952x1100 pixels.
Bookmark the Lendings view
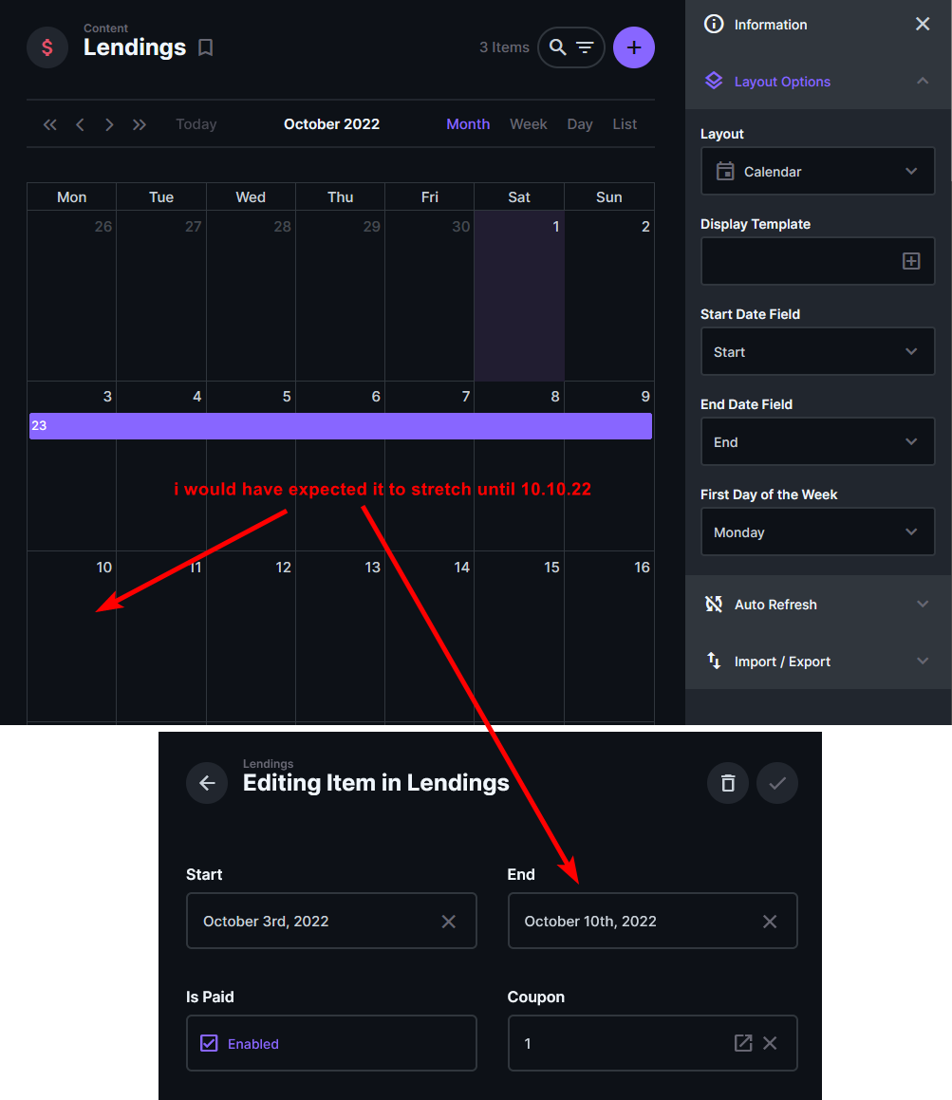click(206, 46)
